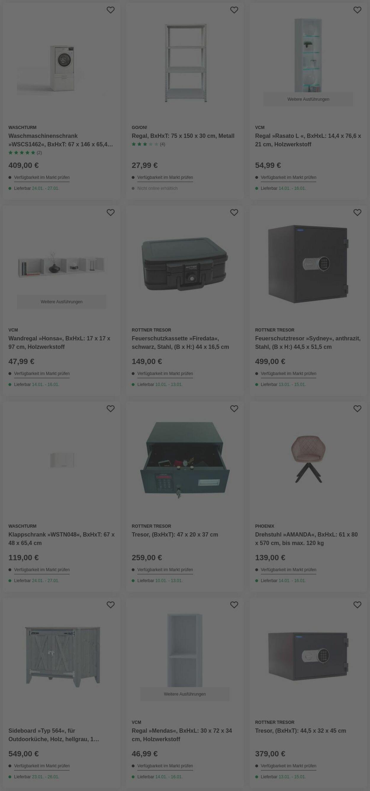Add Sideboard Typ 564 to wishlist

click(110, 605)
